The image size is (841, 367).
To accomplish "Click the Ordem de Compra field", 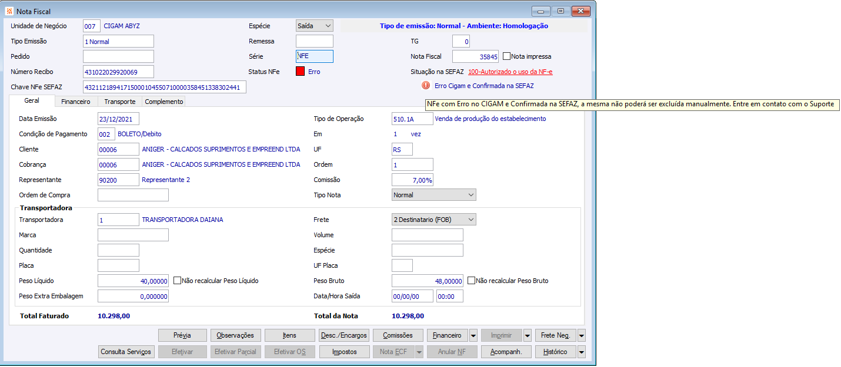I will [x=133, y=195].
